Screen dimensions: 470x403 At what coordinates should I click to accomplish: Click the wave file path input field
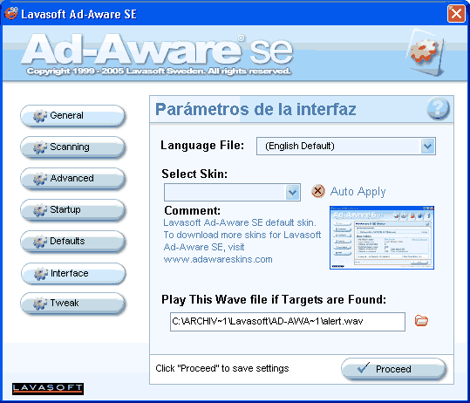click(288, 322)
